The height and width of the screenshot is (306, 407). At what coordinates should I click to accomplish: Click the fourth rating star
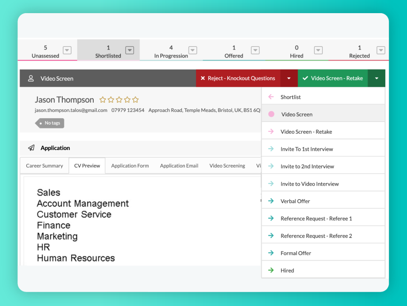127,100
